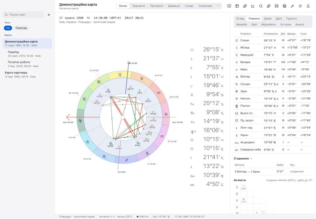Open the Доми tab in side panel

point(268,18)
